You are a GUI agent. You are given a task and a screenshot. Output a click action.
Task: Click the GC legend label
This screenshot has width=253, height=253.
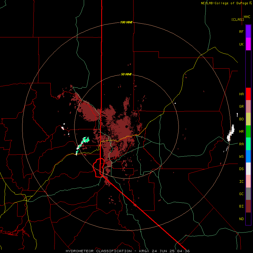coord(241,194)
